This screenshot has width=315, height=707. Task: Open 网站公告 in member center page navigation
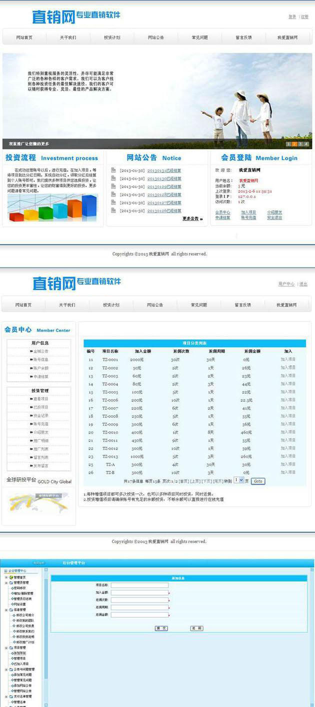155,305
